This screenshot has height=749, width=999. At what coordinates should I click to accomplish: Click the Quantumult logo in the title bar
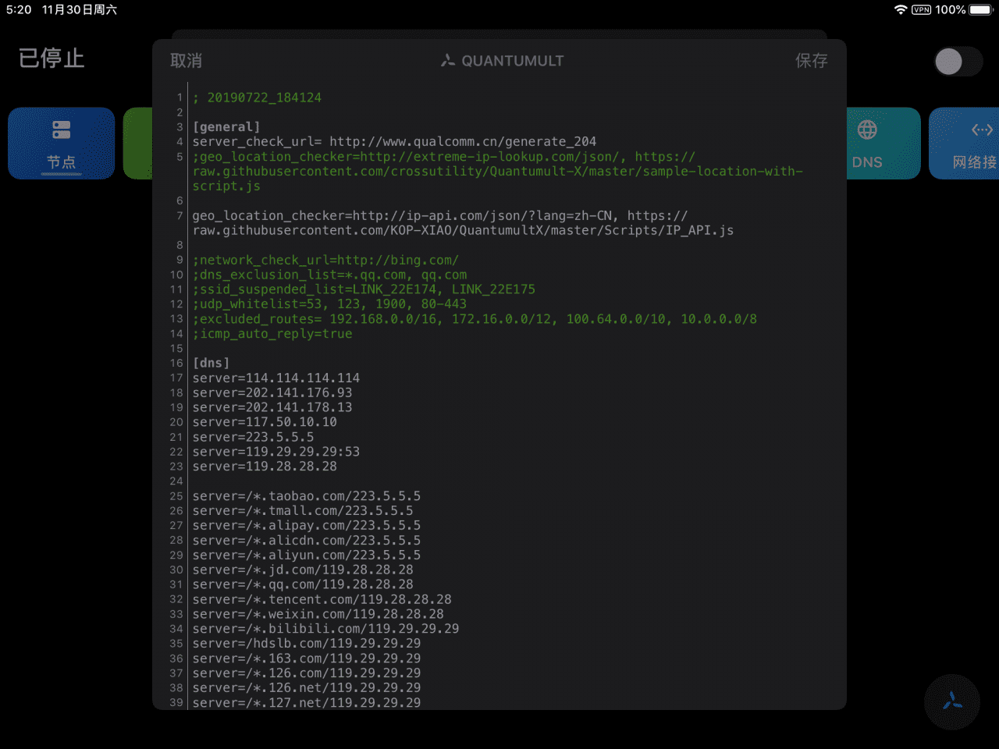coord(448,60)
